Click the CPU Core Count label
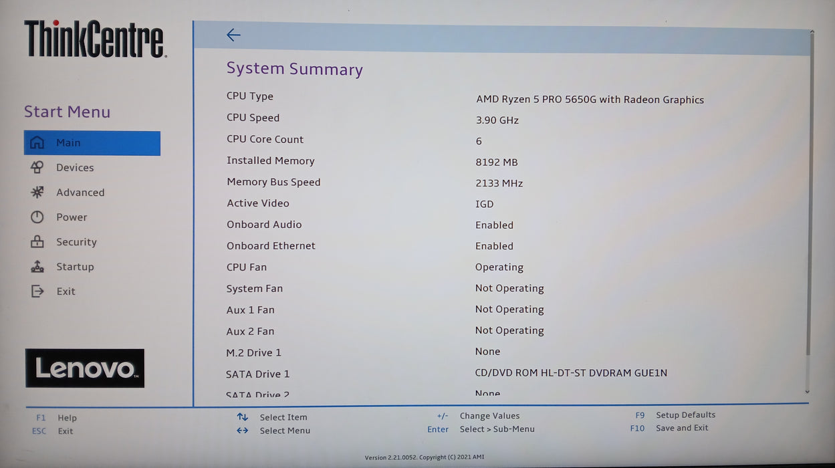The width and height of the screenshot is (835, 468). (265, 139)
